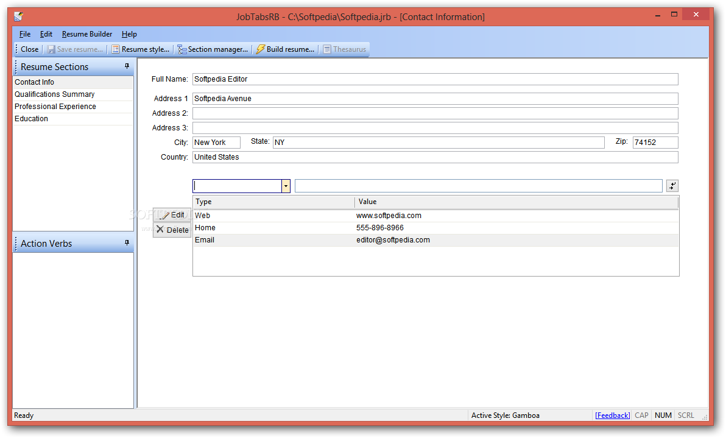Open the Edit menu
The image size is (726, 438).
tap(46, 34)
